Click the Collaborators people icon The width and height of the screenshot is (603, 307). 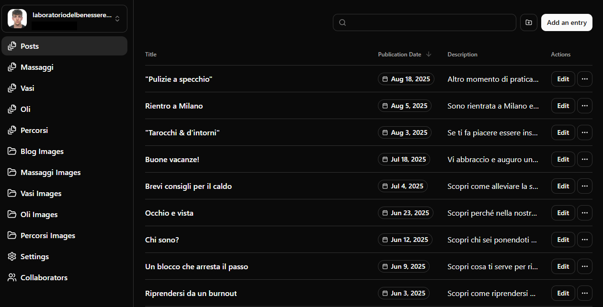click(12, 278)
